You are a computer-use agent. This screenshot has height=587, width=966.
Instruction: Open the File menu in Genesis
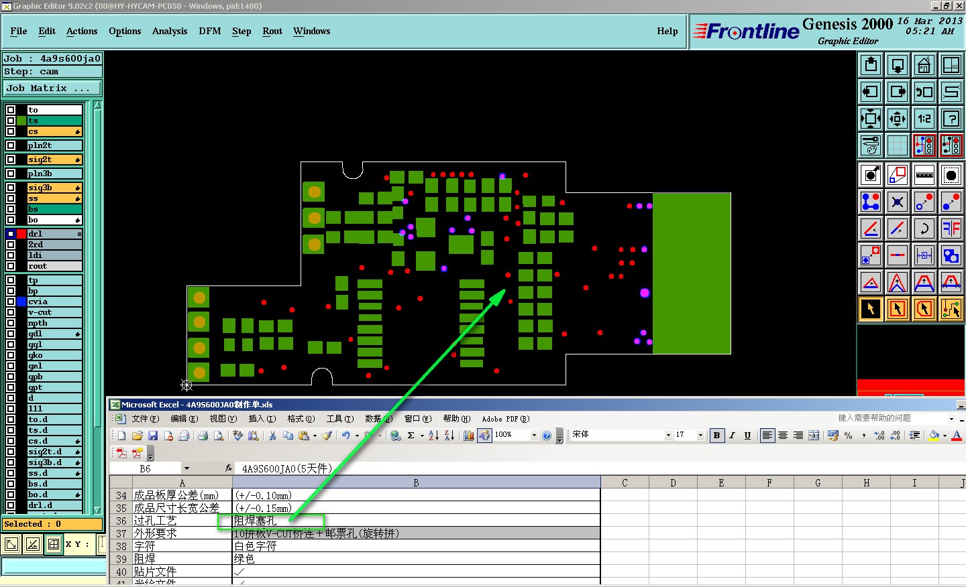tap(19, 31)
